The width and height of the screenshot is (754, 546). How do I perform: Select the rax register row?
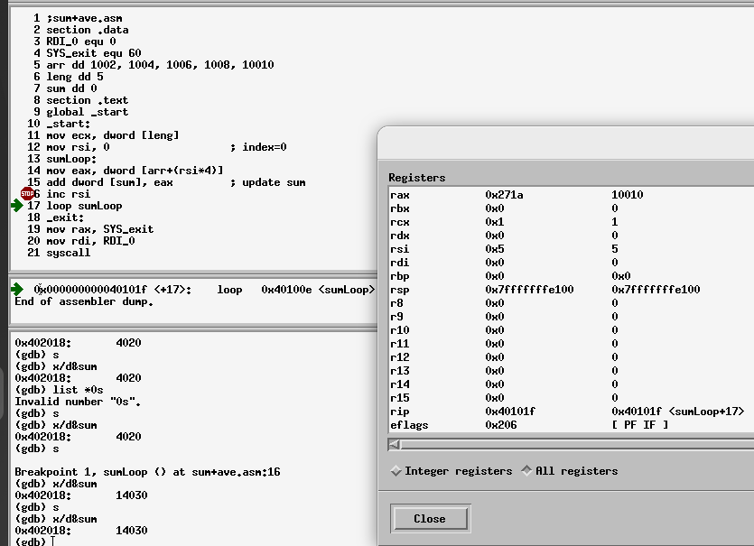(572, 195)
